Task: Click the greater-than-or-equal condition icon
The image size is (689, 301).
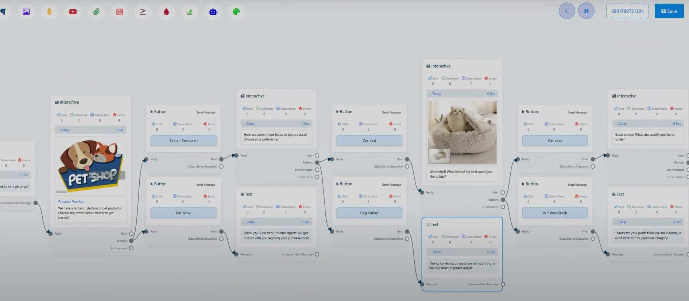Action: coord(143,12)
